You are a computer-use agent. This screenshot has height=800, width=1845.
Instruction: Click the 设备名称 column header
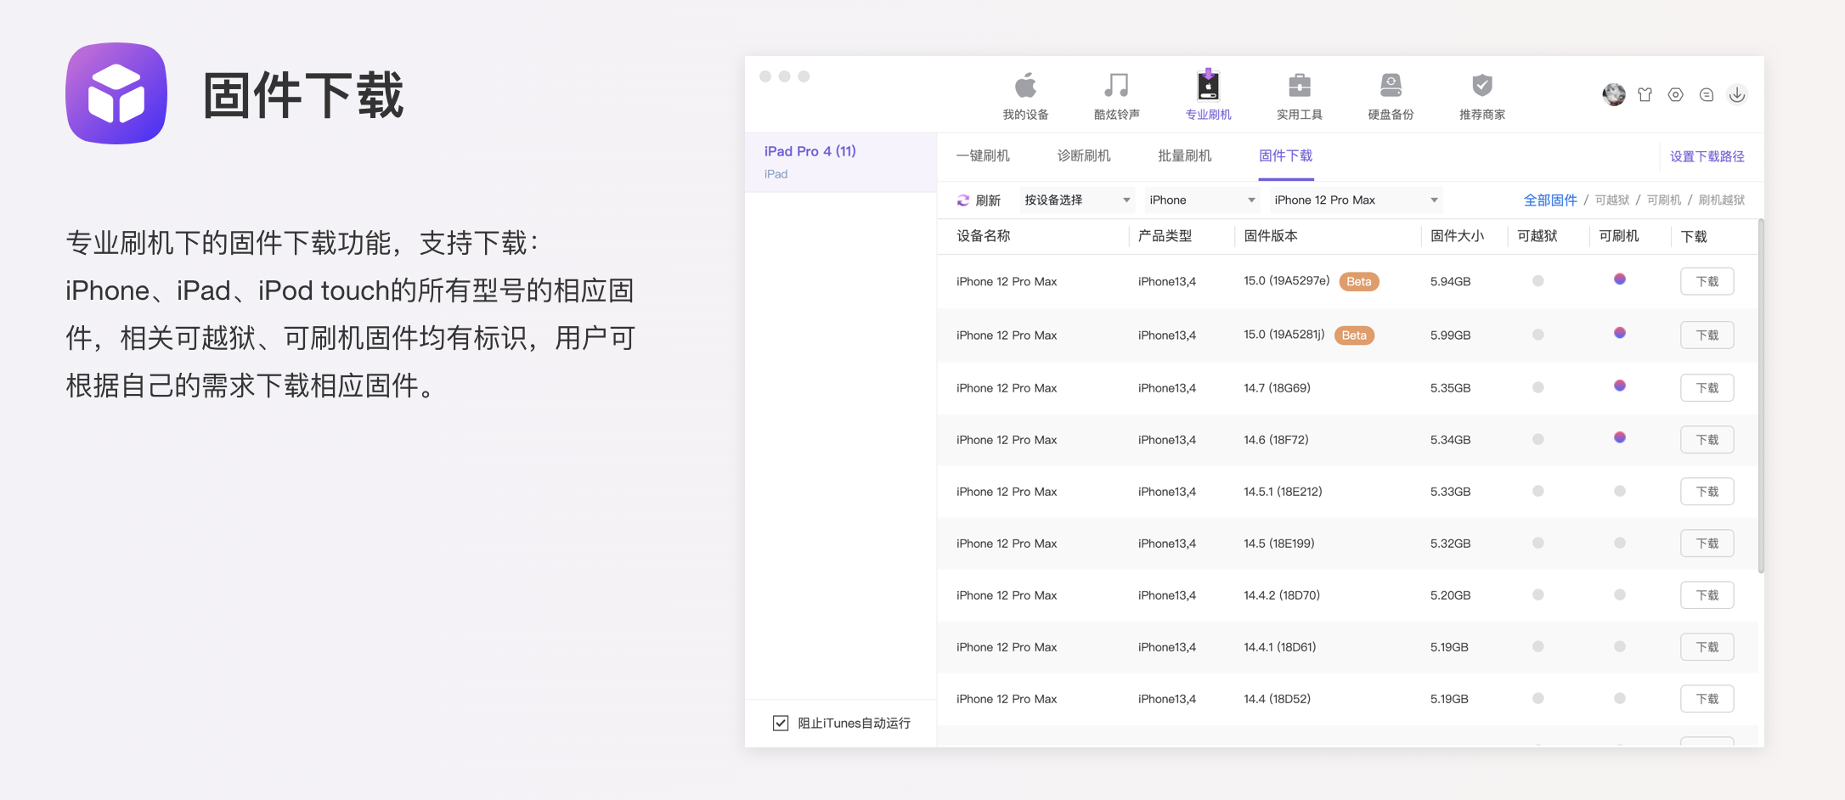point(984,236)
